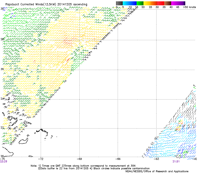Click the longitude label '-63'

(x=157, y=159)
